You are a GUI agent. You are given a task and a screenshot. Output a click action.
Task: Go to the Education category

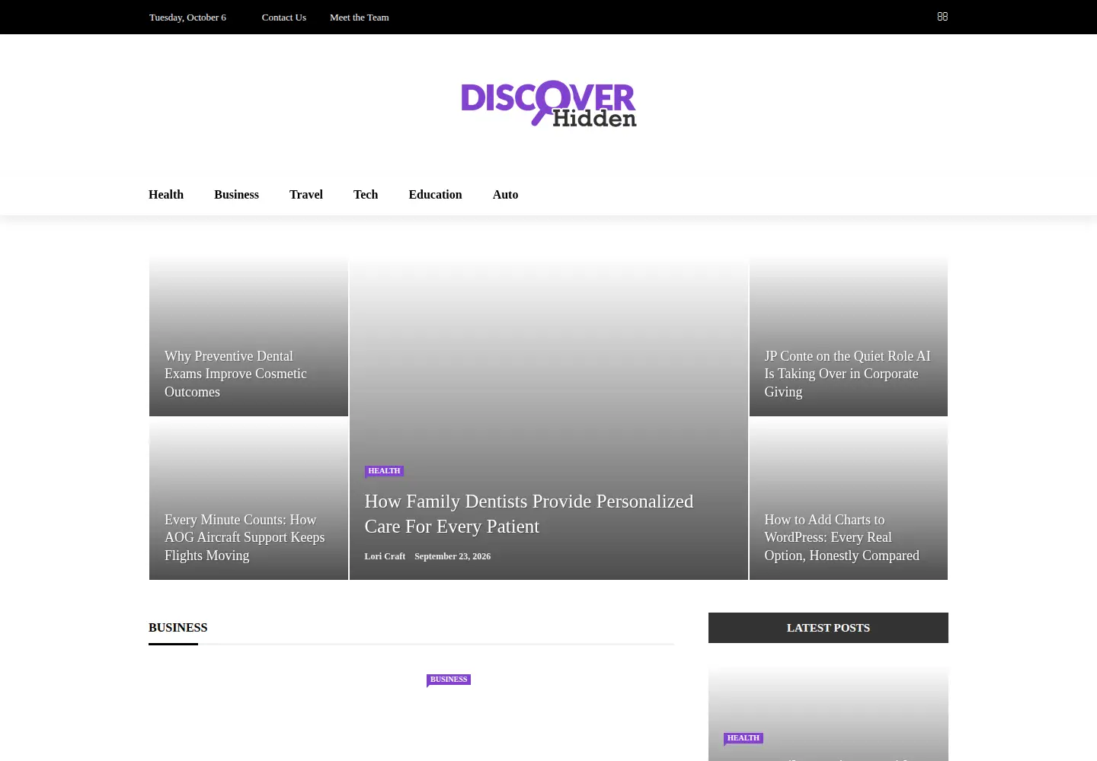435,195
